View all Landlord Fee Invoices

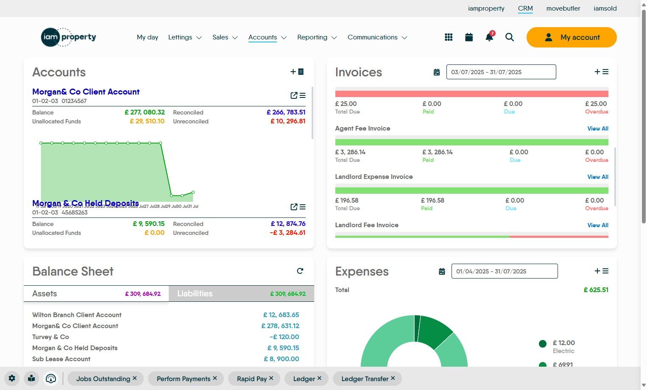click(598, 225)
